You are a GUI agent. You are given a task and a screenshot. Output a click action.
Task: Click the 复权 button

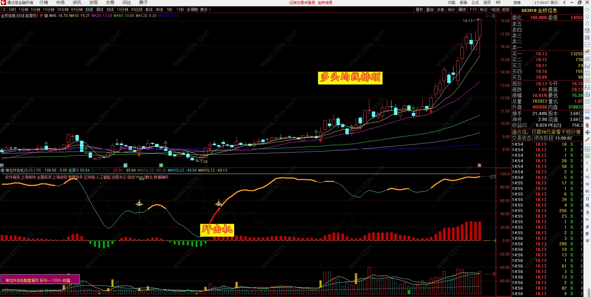coord(419,10)
